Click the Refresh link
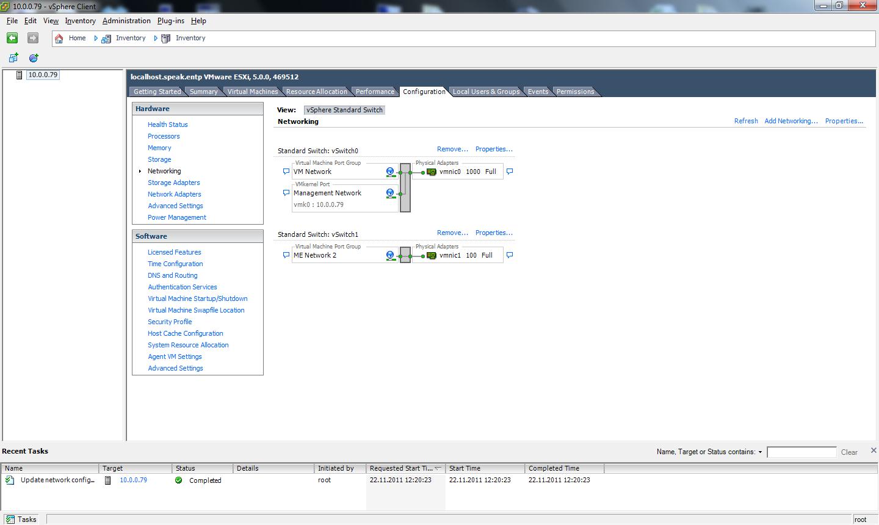Viewport: 879px width, 525px height. tap(746, 121)
